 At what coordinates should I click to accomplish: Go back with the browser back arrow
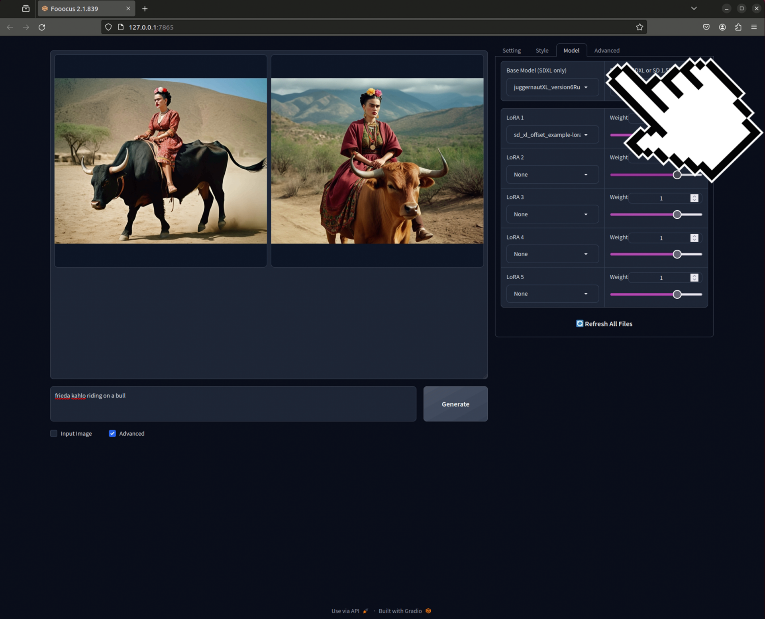pyautogui.click(x=10, y=27)
